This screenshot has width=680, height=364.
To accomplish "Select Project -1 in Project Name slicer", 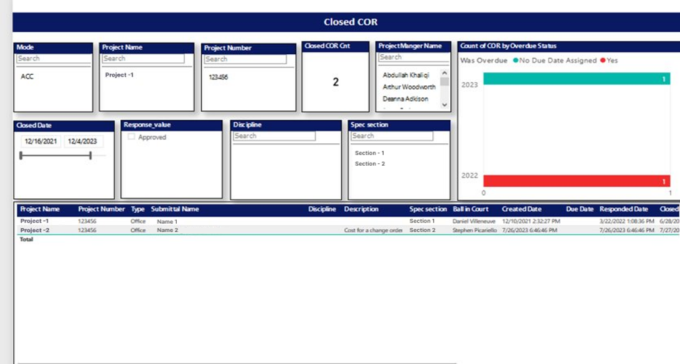I will [x=119, y=75].
